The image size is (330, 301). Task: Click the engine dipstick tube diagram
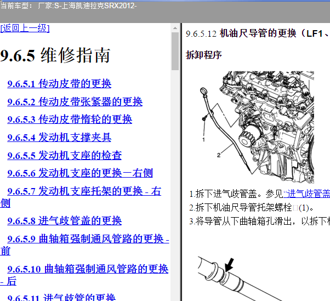[x=257, y=127]
